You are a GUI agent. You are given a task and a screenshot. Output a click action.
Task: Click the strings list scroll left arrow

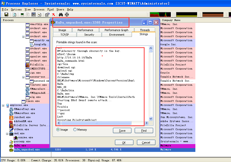coord(59,123)
